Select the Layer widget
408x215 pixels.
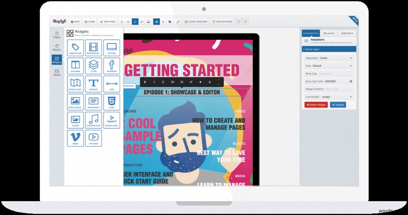93,66
